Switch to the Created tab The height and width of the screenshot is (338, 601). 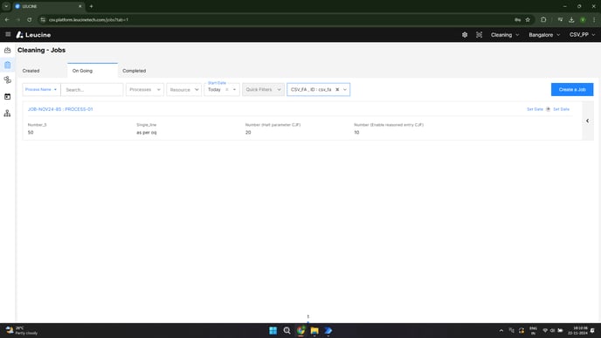point(31,71)
